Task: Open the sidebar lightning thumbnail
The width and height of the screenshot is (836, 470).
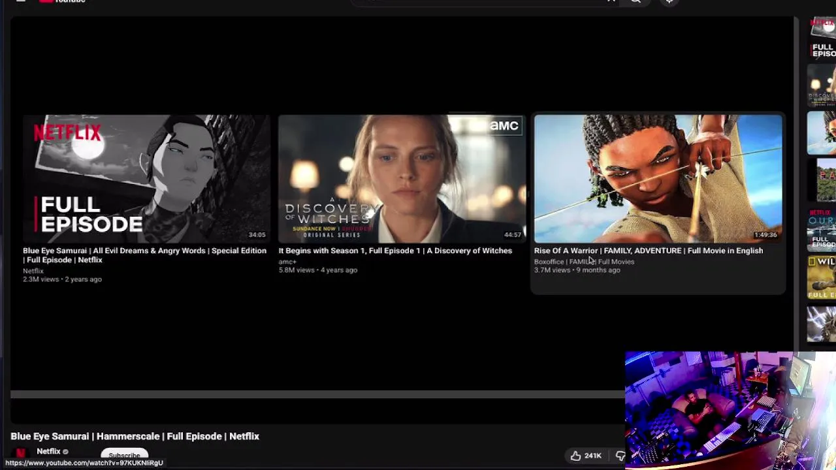Action: (822, 324)
